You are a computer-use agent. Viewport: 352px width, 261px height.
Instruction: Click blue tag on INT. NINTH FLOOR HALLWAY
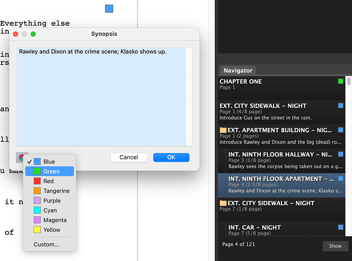340,154
